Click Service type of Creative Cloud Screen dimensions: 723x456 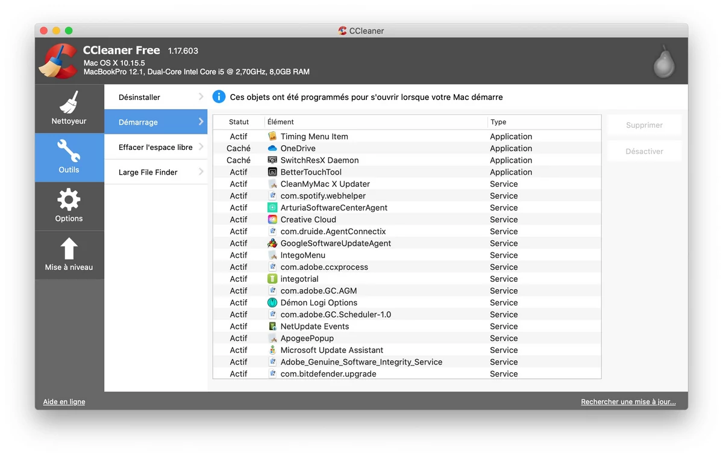tap(504, 219)
